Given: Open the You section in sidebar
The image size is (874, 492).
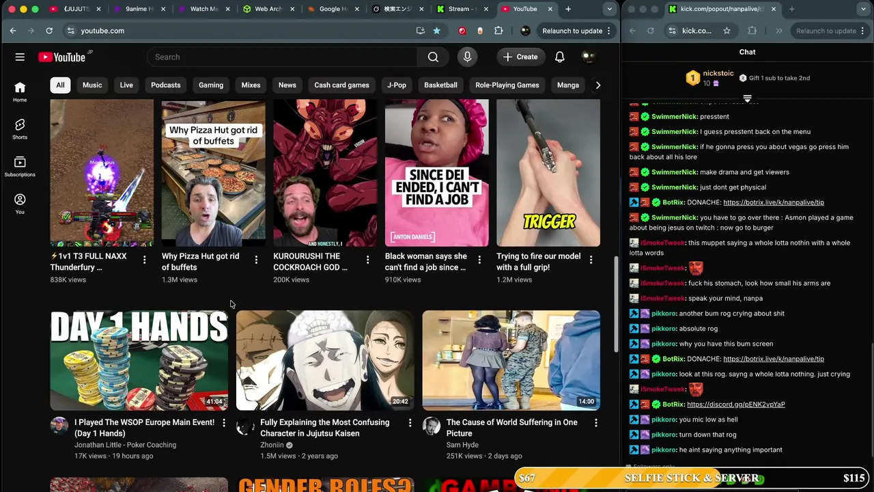Looking at the screenshot, I should [x=20, y=204].
